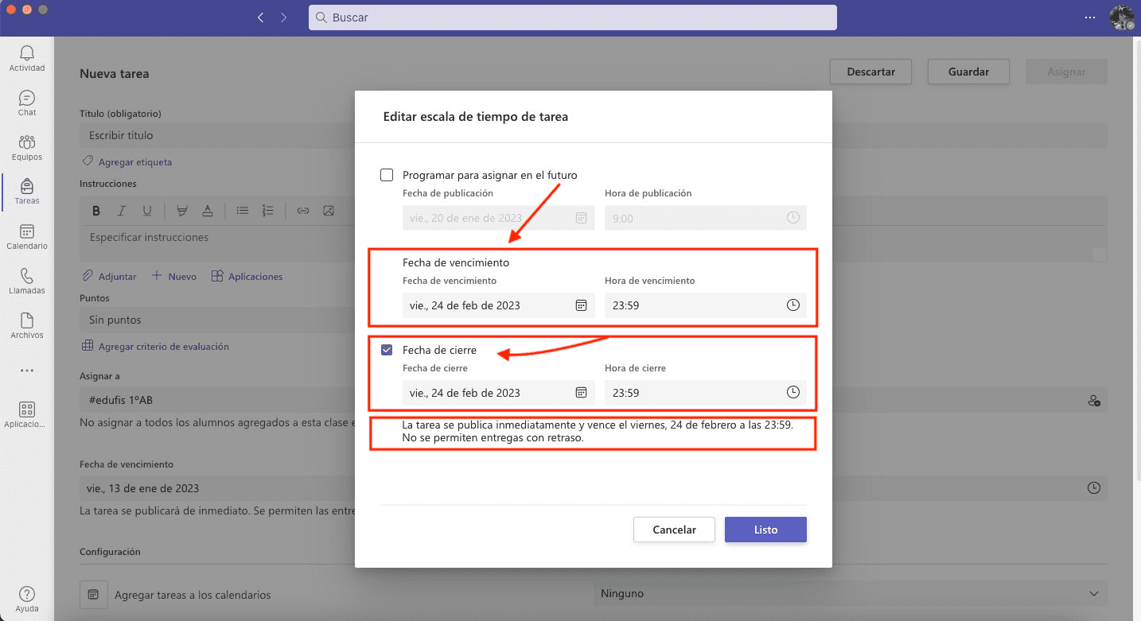Open Calendario in the sidebar
Viewport: 1141px width, 621px height.
point(27,237)
